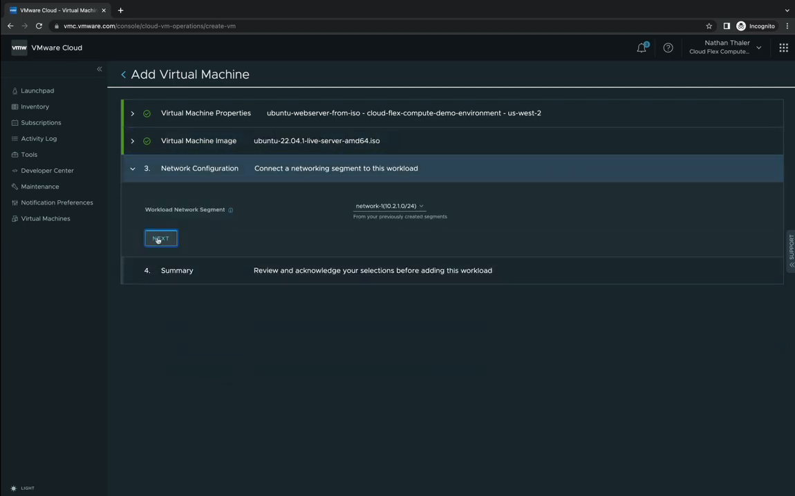
Task: Click the Inventory sidebar icon
Action: (x=15, y=107)
